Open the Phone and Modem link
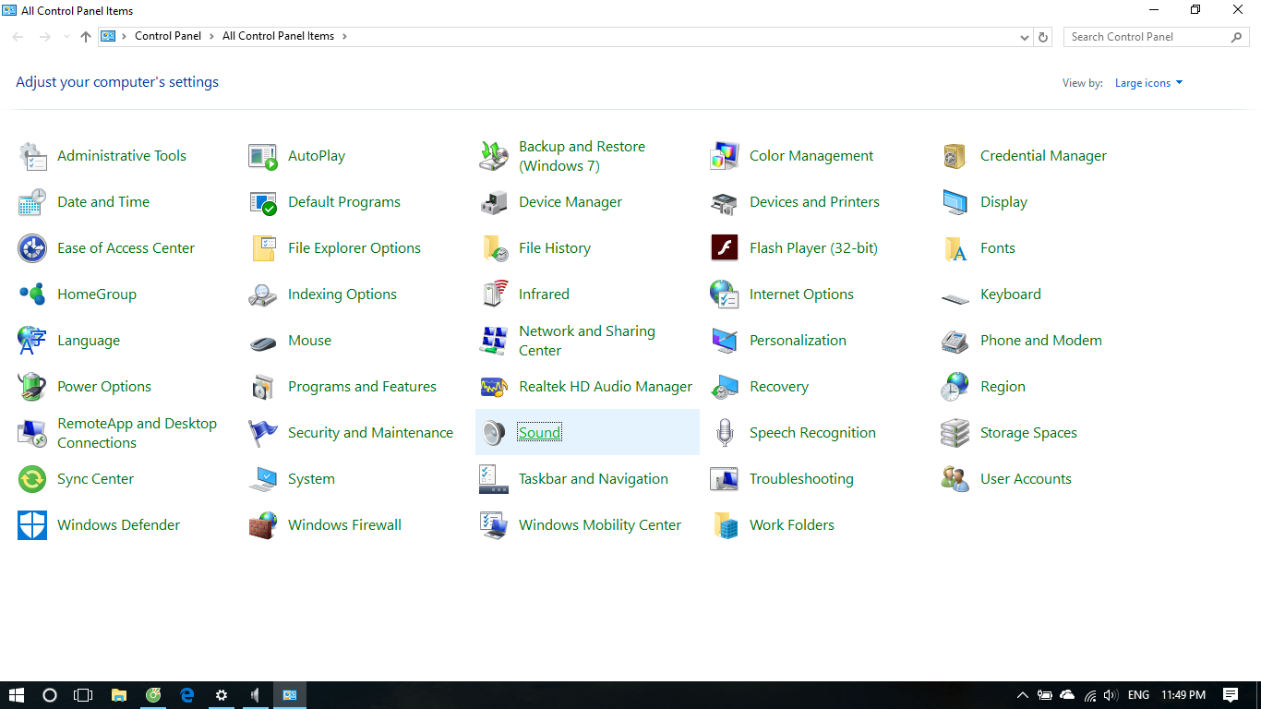 (x=1041, y=341)
